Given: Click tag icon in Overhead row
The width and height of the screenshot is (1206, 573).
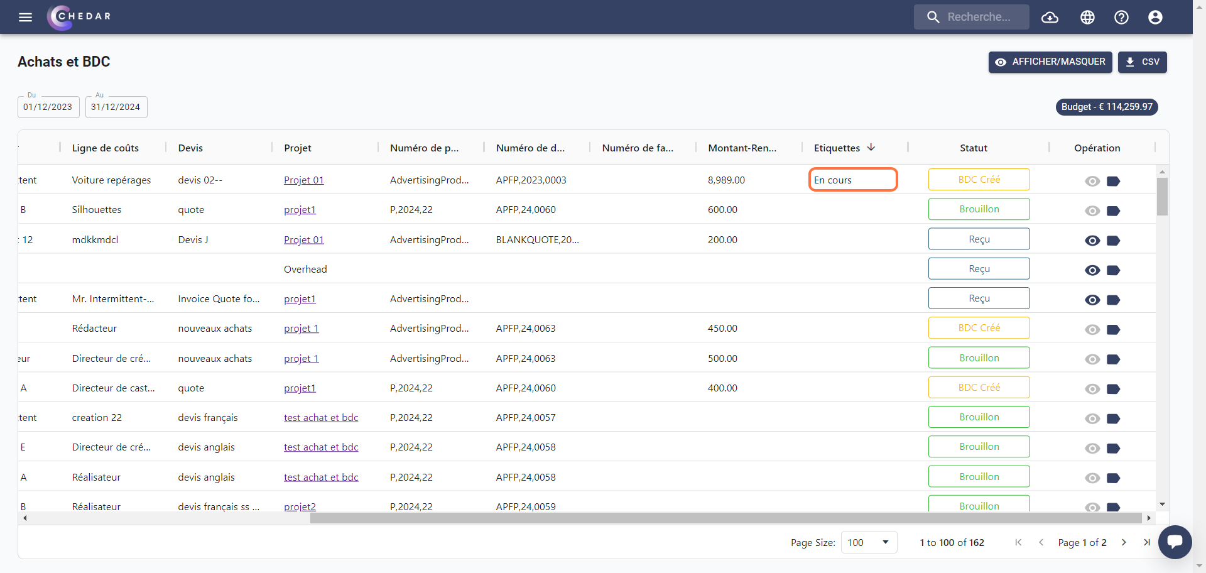Looking at the screenshot, I should tap(1113, 270).
